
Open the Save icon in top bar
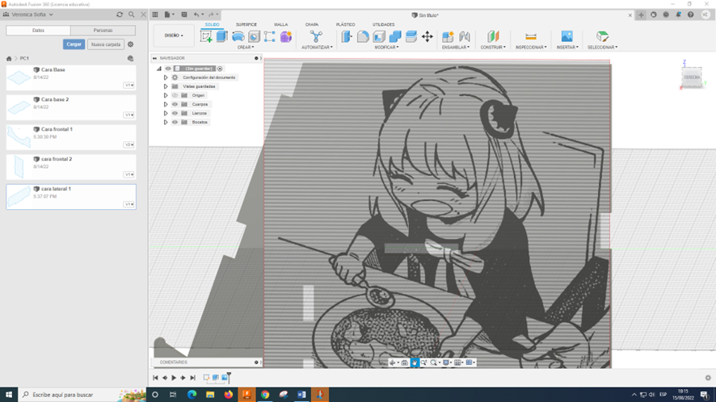184,15
